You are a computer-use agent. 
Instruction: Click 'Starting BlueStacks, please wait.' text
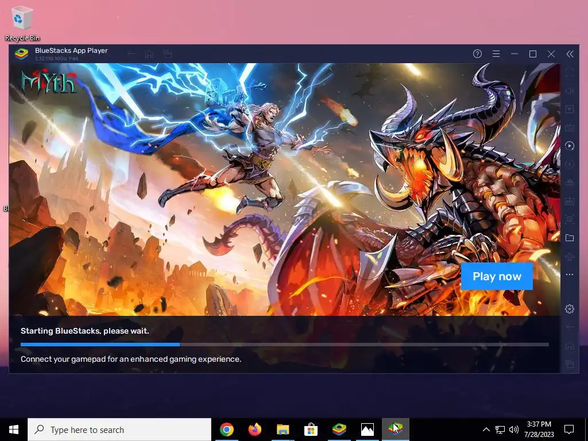[85, 331]
